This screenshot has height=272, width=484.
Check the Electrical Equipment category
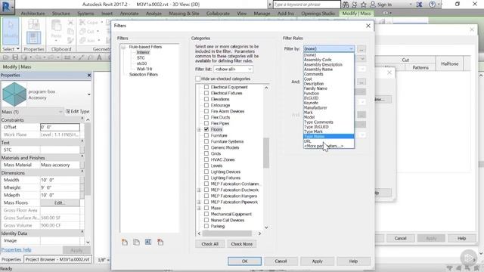point(206,88)
